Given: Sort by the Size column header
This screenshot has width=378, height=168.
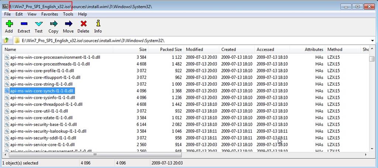Looking at the screenshot, I should pyautogui.click(x=131, y=49).
